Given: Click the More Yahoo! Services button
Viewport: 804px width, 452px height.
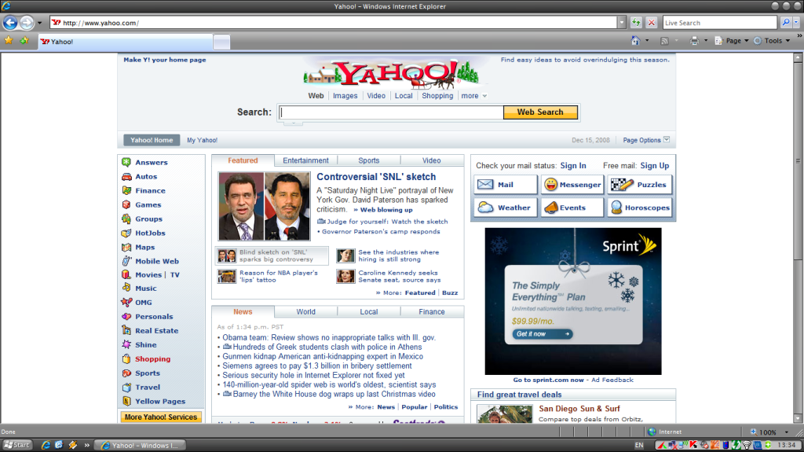Looking at the screenshot, I should (161, 417).
